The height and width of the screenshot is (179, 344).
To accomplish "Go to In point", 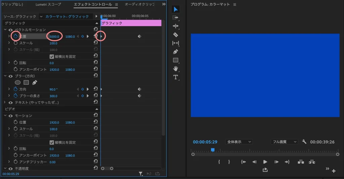I will (243, 162).
